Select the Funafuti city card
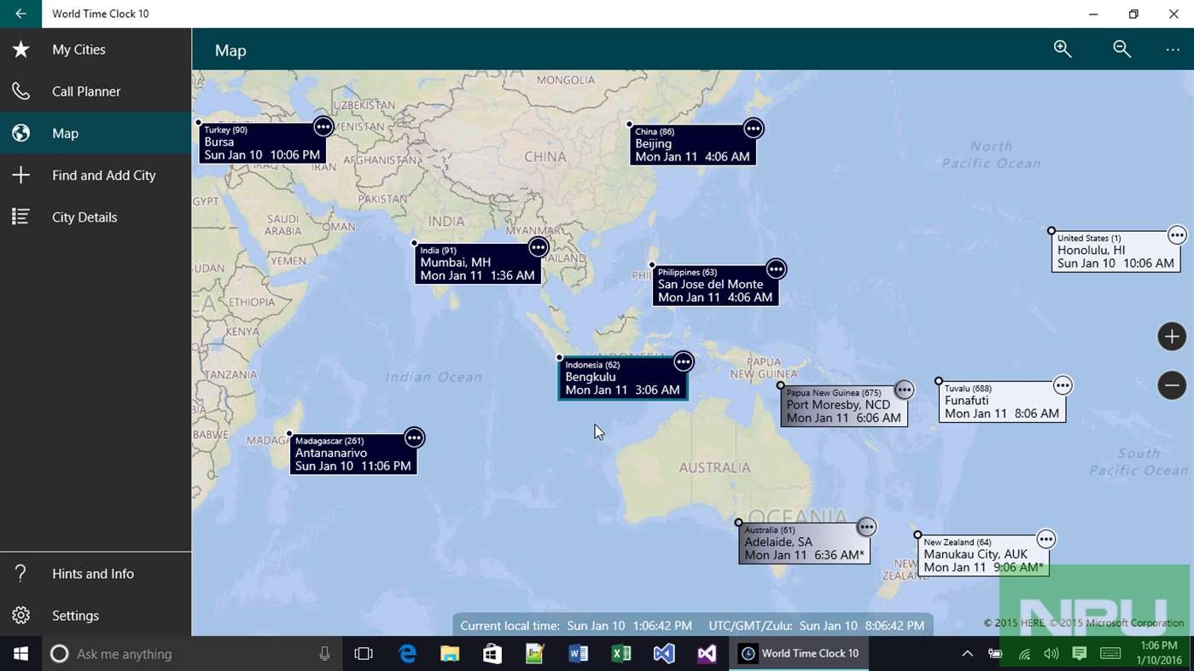The image size is (1194, 671). [x=1002, y=402]
